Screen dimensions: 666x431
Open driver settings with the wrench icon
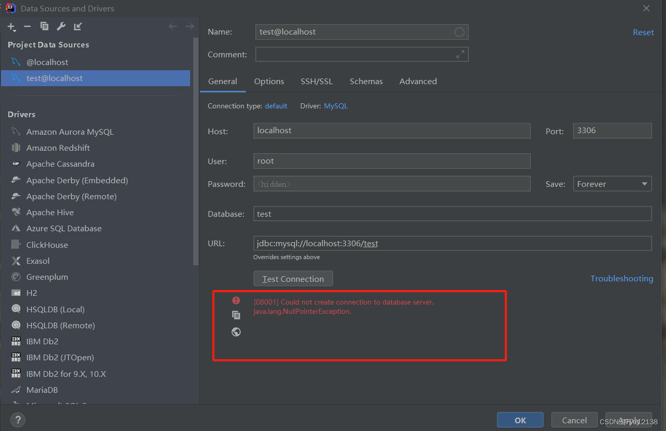click(61, 26)
